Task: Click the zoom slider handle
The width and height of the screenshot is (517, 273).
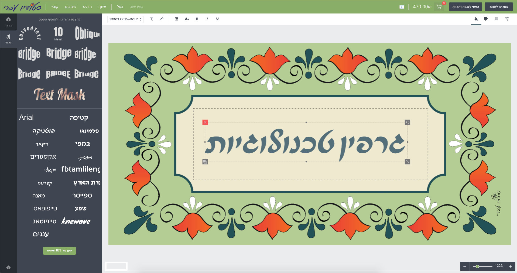Action: (x=477, y=267)
